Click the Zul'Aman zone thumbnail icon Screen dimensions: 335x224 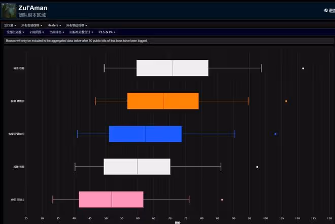[x=9, y=11]
